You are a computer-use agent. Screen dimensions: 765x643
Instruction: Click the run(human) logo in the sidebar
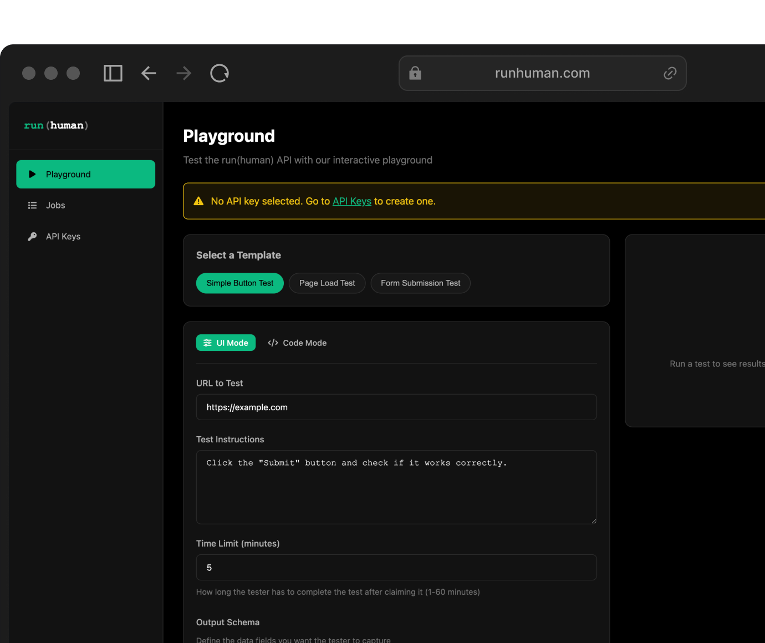click(56, 126)
